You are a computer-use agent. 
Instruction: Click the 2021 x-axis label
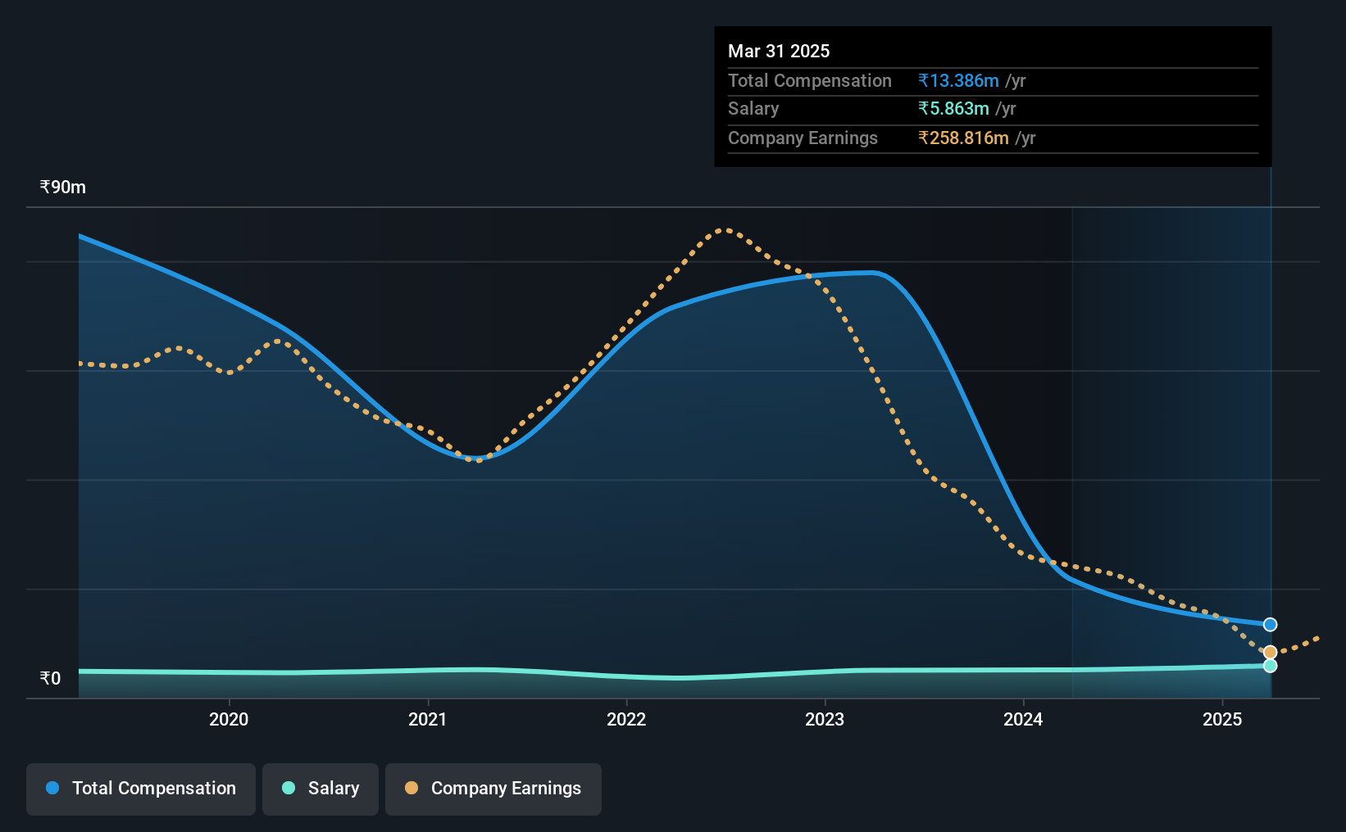pyautogui.click(x=427, y=719)
